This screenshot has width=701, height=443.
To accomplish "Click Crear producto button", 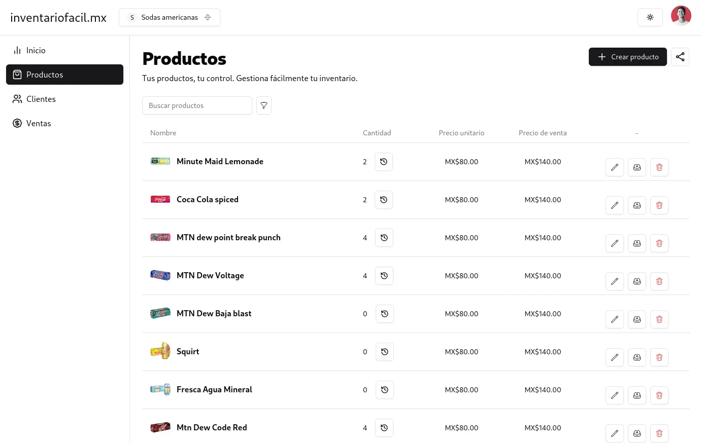I will coord(628,57).
